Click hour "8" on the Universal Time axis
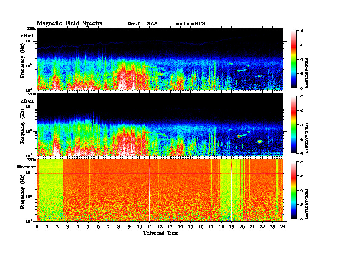Viewport: 337px width, 260px height. [119, 226]
